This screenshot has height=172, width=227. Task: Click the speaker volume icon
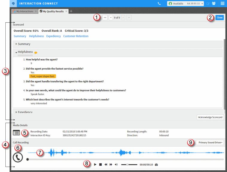pyautogui.click(x=116, y=165)
